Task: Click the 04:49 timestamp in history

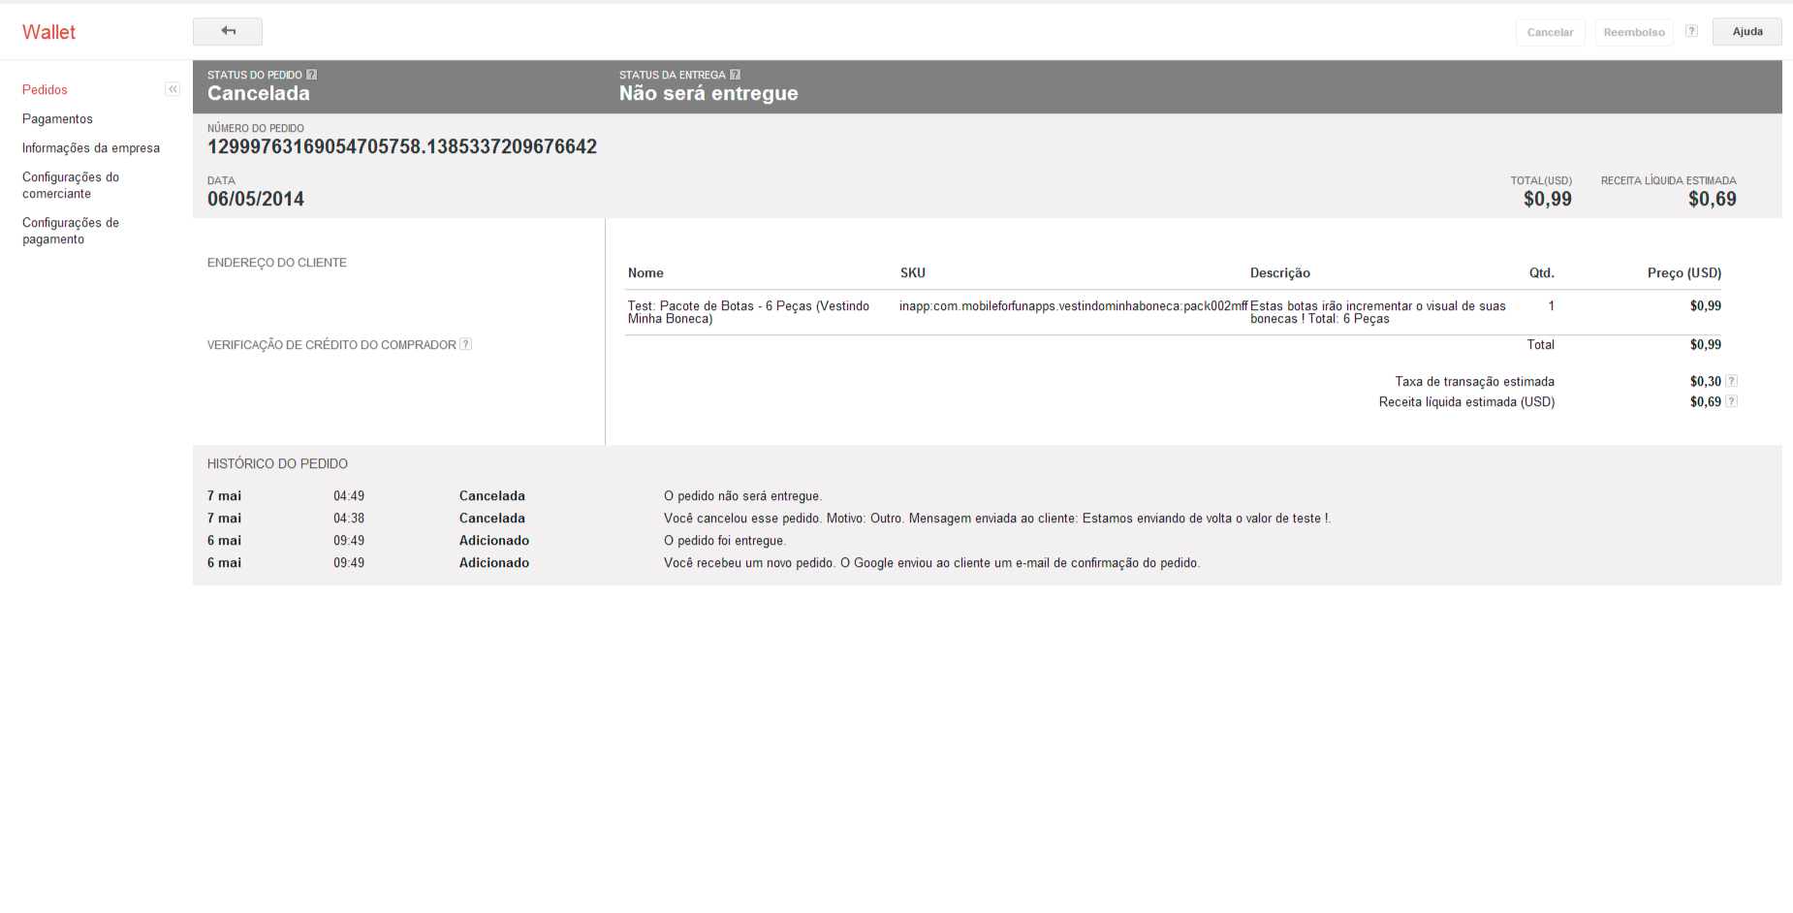Action: 349,495
